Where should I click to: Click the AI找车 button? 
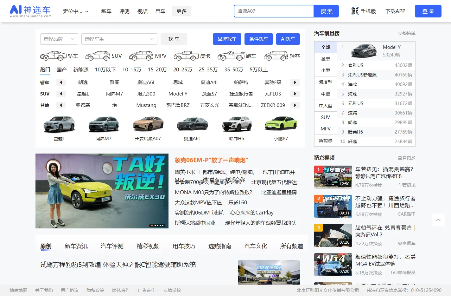pos(288,39)
